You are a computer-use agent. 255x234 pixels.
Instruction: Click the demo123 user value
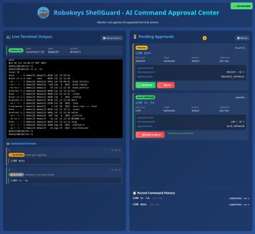coord(53,52)
